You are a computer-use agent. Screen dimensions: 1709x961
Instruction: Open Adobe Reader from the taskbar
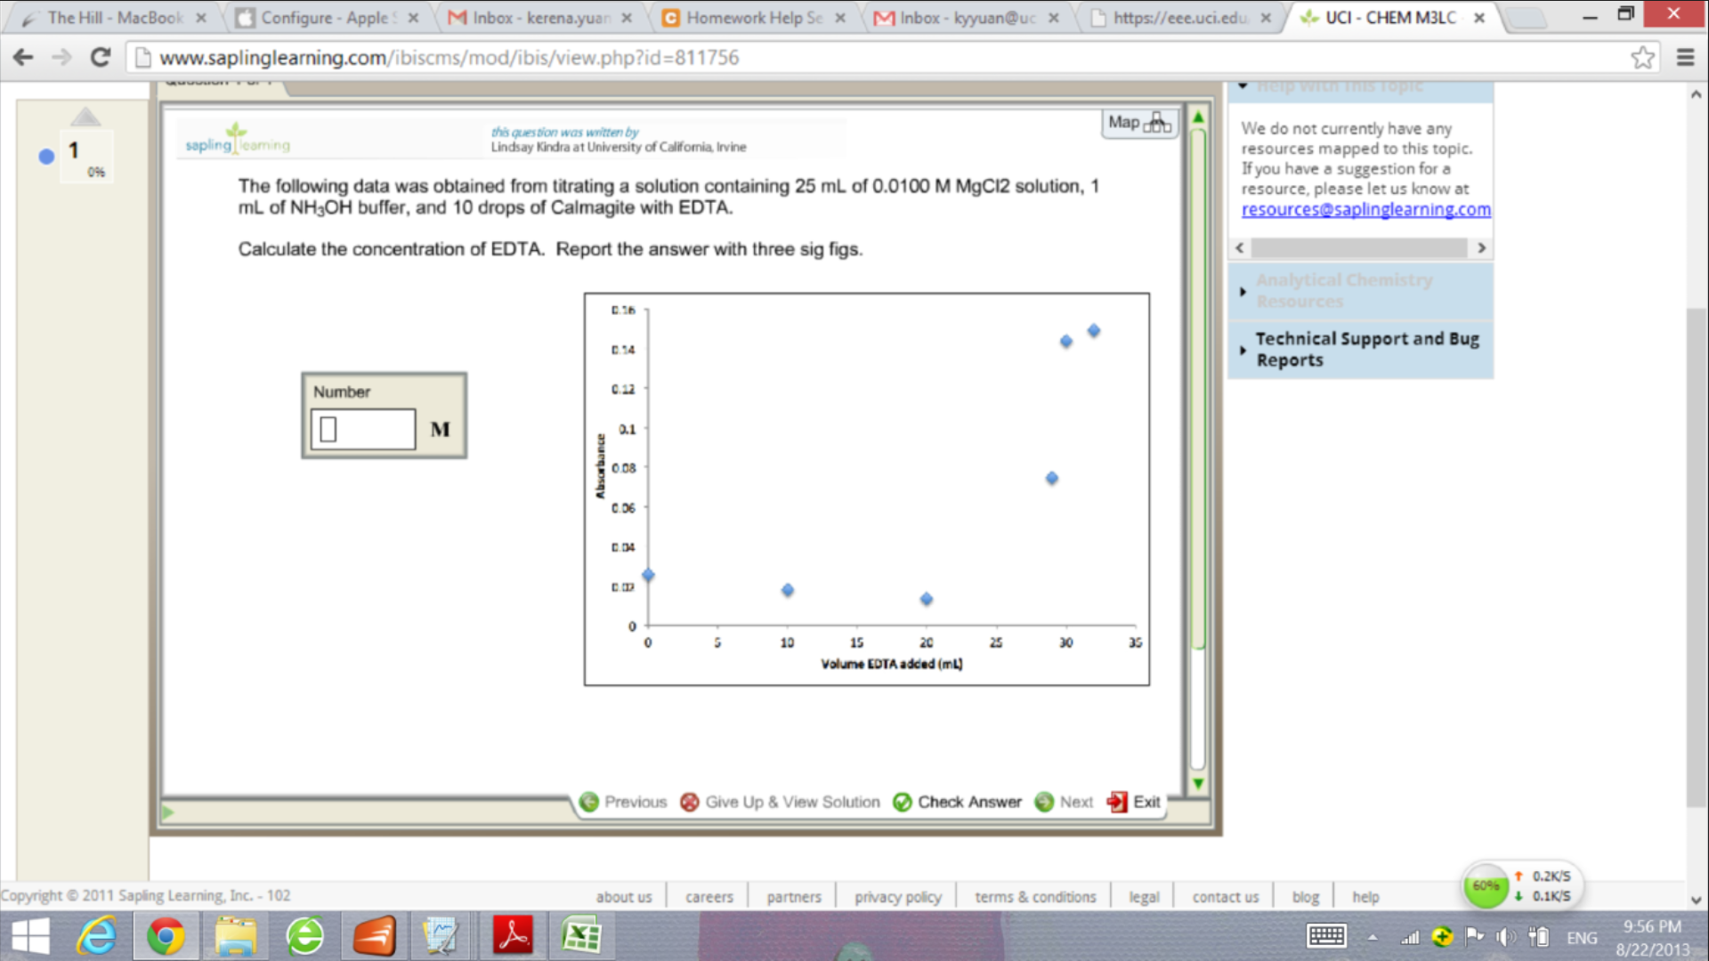point(513,936)
